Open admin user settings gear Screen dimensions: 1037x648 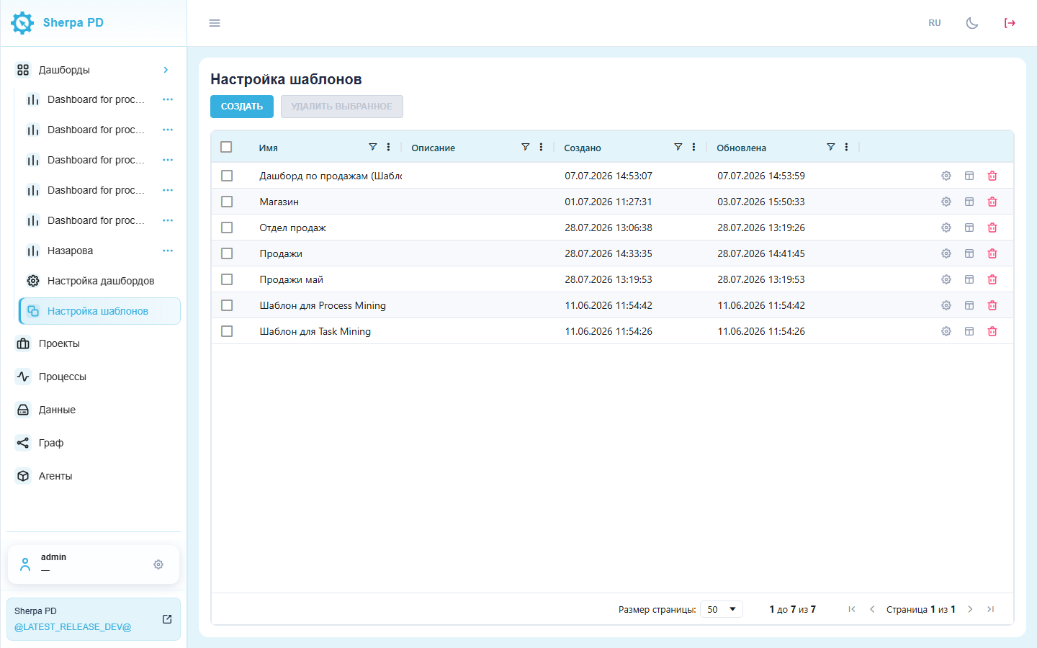(x=158, y=564)
